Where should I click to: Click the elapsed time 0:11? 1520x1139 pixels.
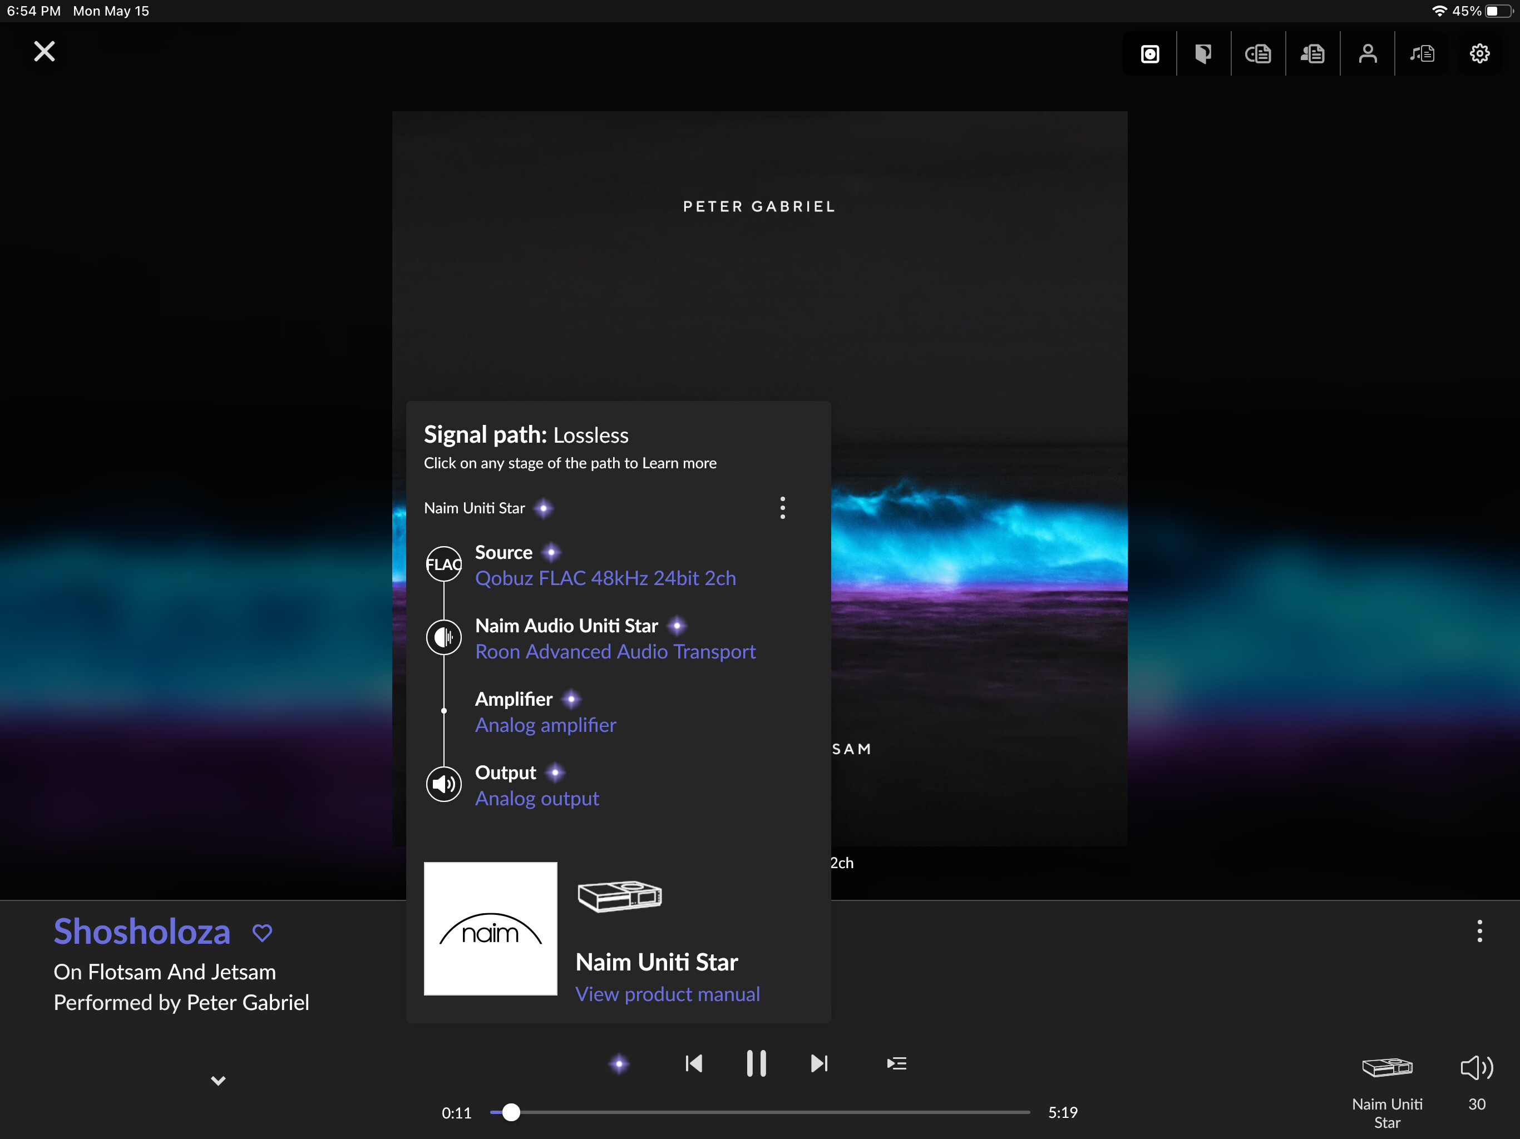(x=456, y=1113)
